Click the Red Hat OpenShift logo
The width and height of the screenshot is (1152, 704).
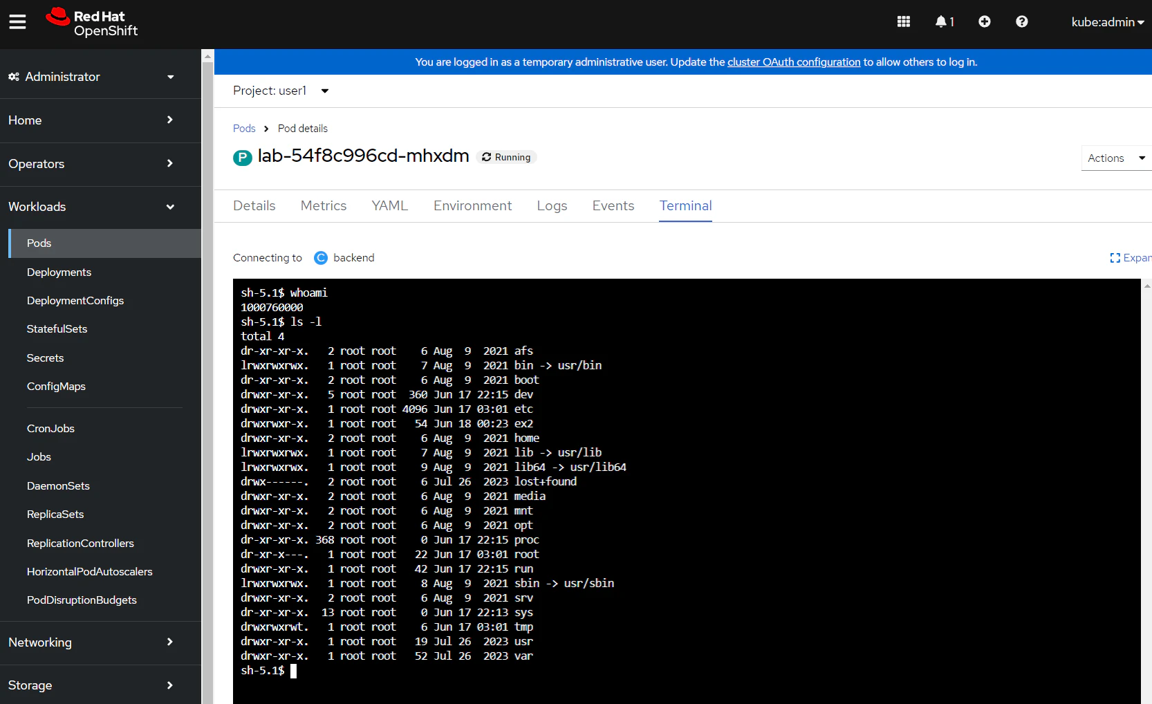(92, 23)
